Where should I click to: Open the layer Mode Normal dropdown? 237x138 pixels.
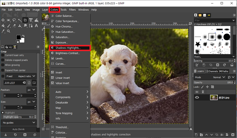[x=219, y=77]
